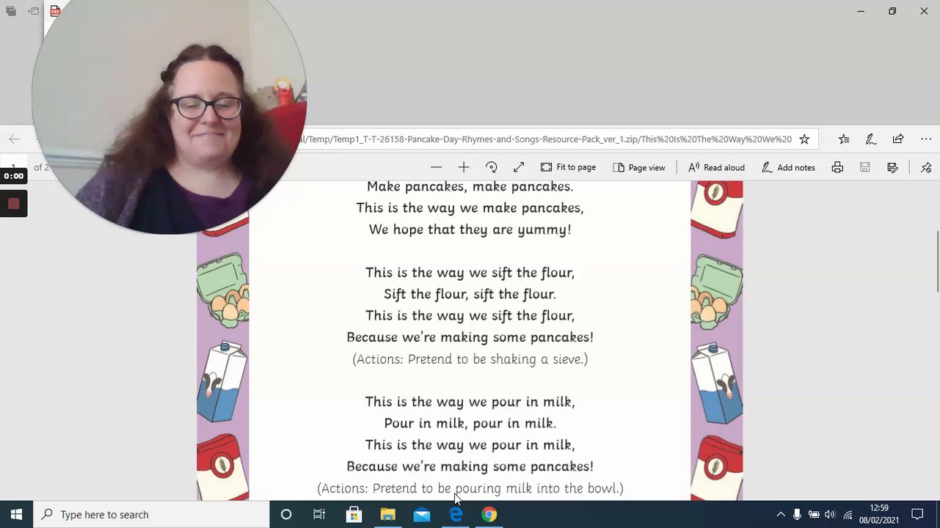This screenshot has height=528, width=940.
Task: Open battery status in tray
Action: coord(814,514)
